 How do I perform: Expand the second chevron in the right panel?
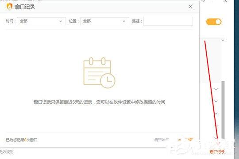pos(216,101)
